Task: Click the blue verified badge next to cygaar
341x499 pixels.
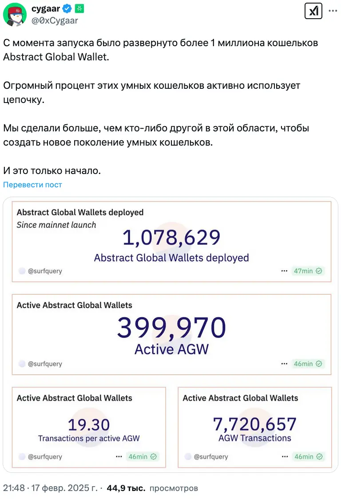Action: point(67,8)
